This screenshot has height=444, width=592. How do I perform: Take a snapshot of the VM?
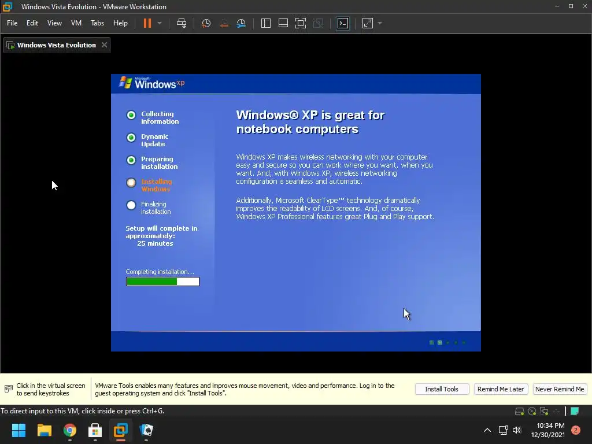pyautogui.click(x=206, y=23)
